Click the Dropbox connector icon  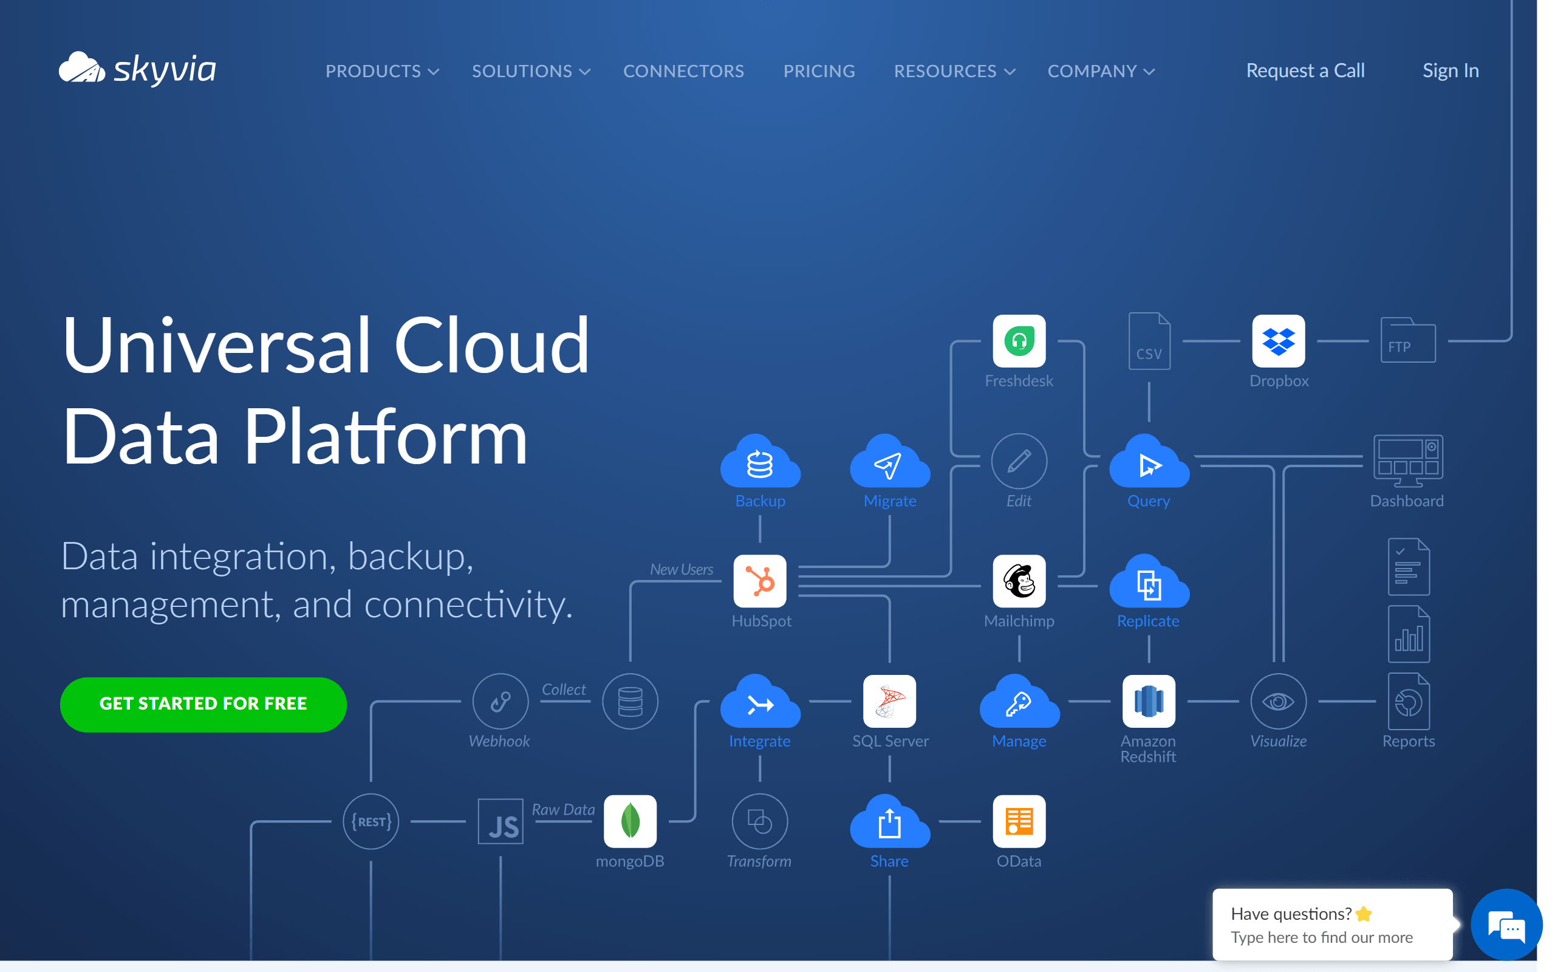point(1279,341)
